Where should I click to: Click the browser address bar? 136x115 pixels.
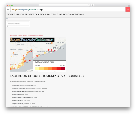64,5
